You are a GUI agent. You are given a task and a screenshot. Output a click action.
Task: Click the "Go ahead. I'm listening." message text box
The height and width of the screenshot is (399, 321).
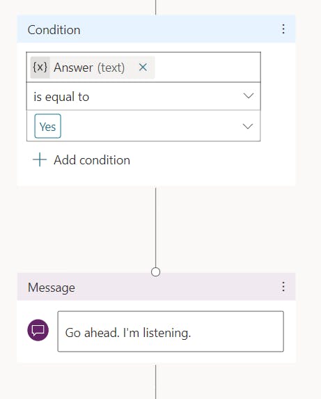[x=171, y=331]
